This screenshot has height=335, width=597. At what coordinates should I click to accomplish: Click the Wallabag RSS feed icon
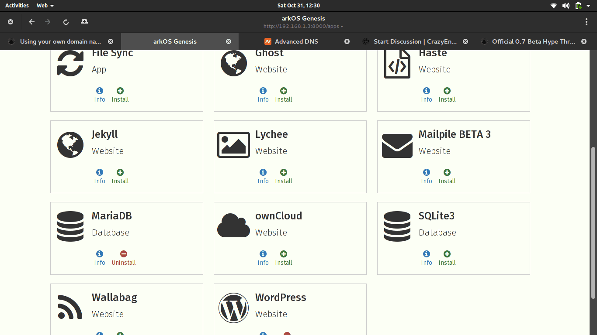70,307
